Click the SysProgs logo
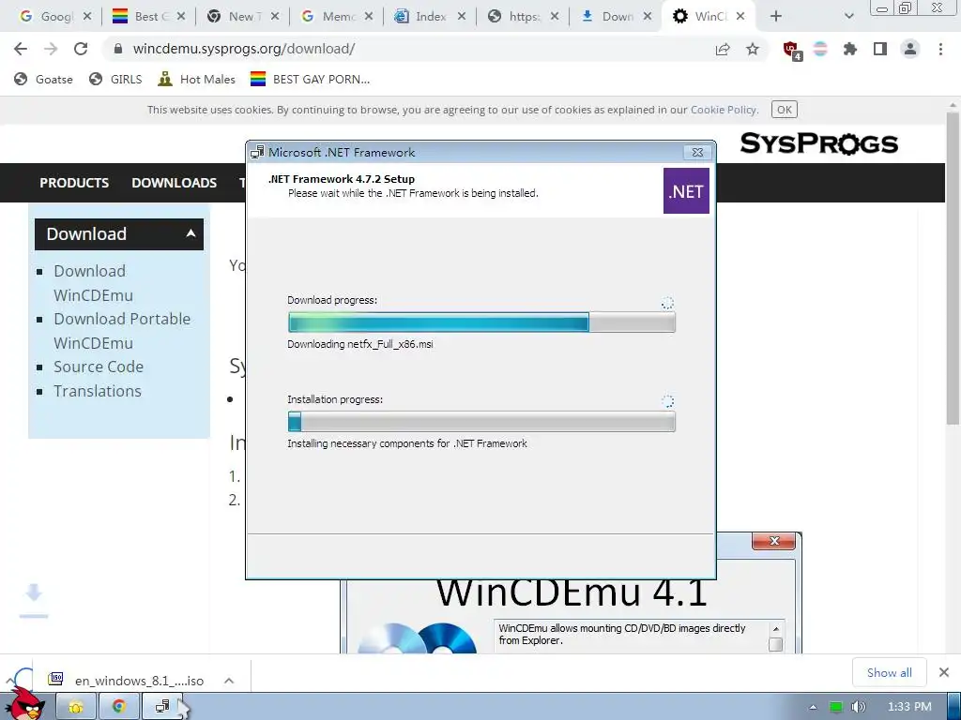Viewport: 961px width, 720px height. pyautogui.click(x=819, y=143)
